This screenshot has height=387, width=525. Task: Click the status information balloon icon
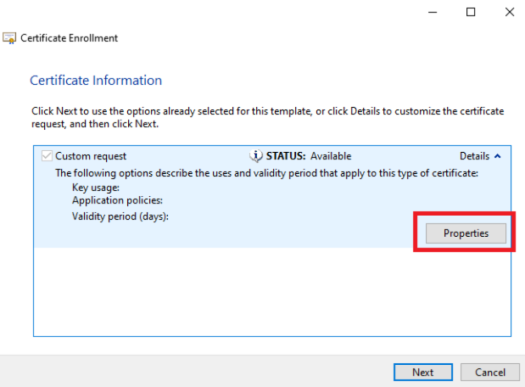click(x=256, y=156)
